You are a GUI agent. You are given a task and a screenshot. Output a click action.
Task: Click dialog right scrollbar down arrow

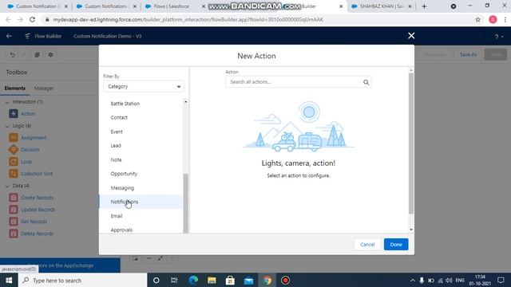coord(411,230)
